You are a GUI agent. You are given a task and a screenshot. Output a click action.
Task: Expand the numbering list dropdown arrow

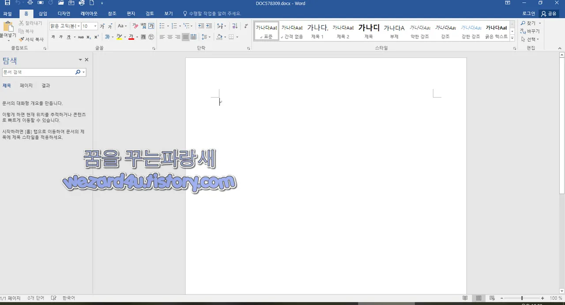point(181,26)
